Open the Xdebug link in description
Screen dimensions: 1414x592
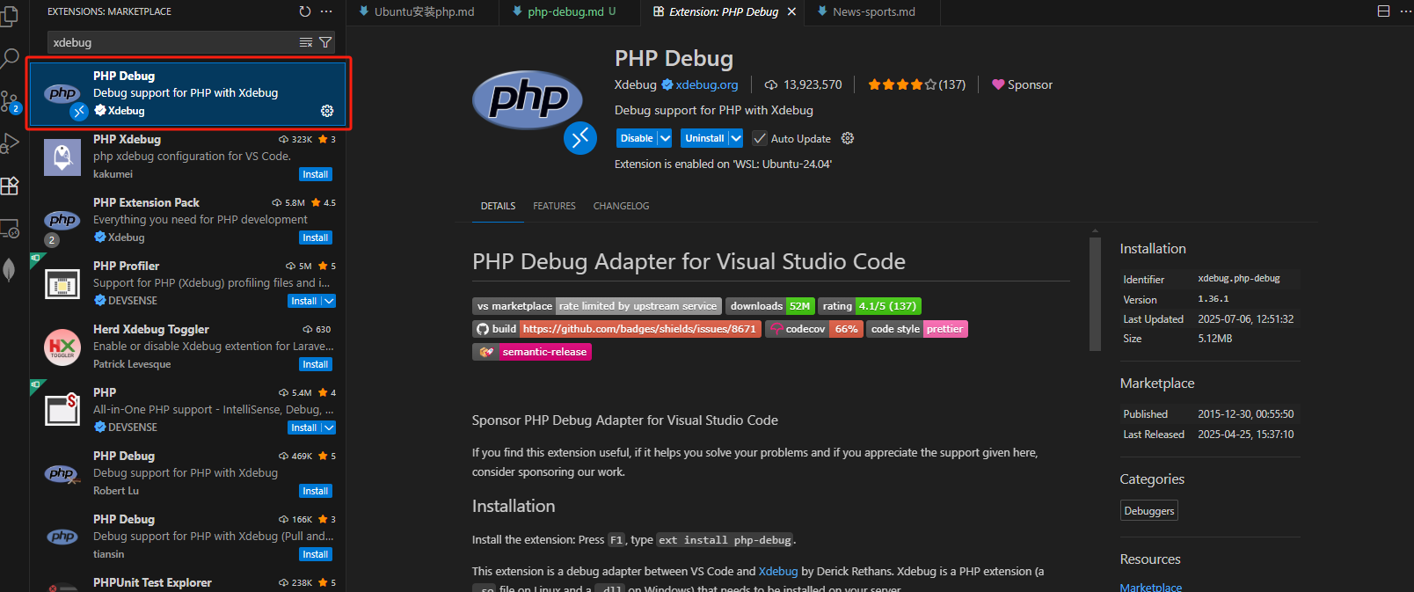[x=778, y=571]
